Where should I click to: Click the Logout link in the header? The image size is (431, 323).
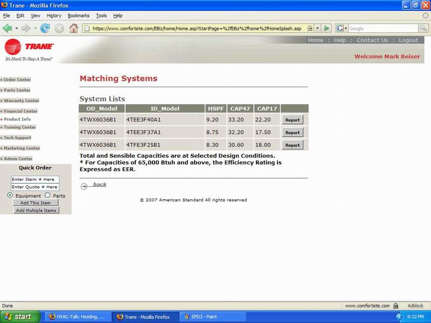point(408,40)
